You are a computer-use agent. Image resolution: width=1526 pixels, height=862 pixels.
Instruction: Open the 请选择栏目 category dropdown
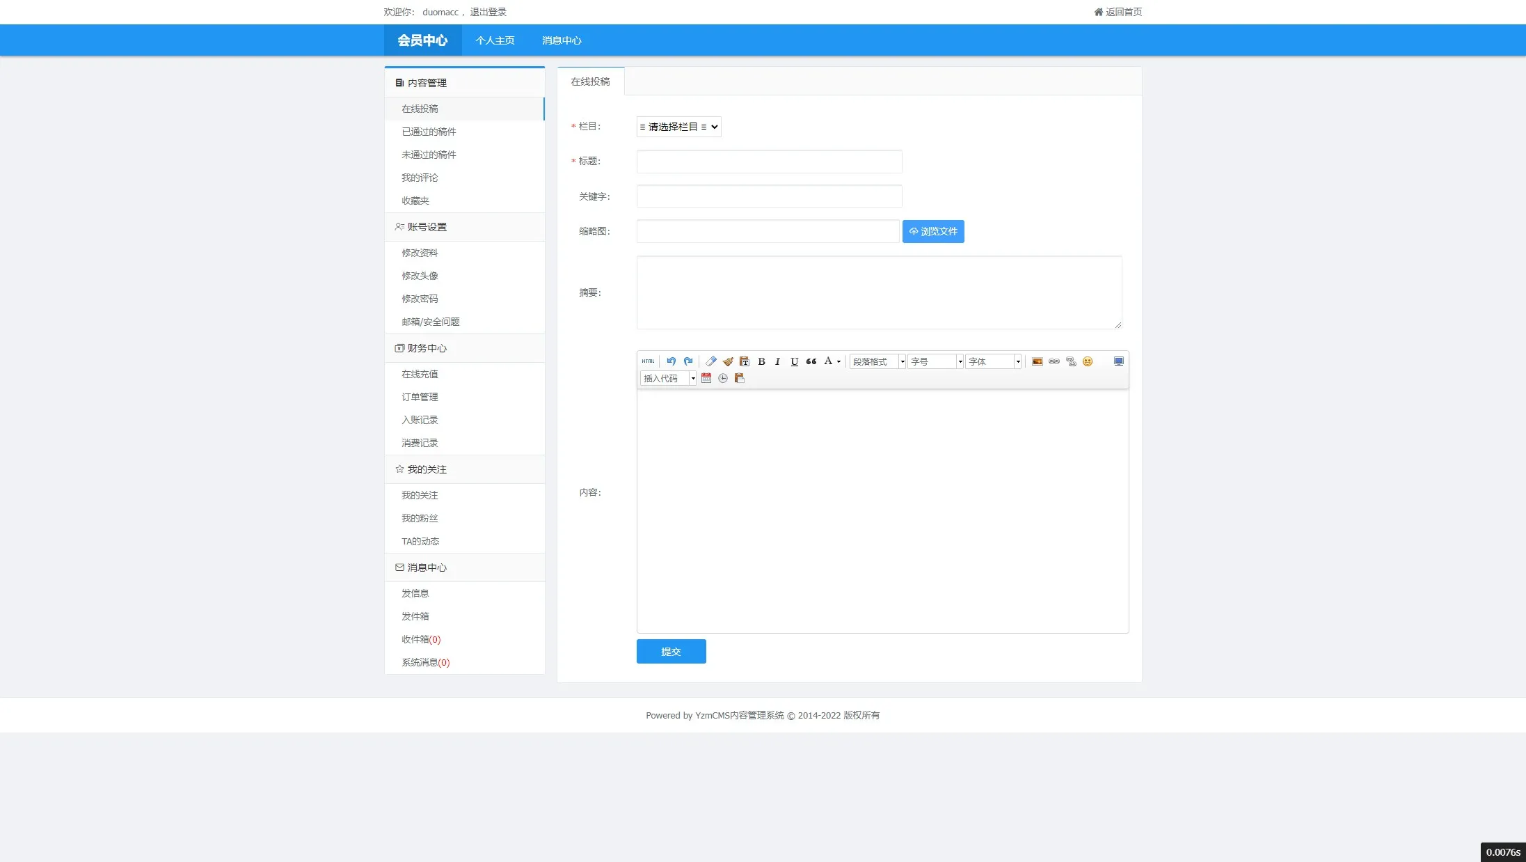click(678, 127)
